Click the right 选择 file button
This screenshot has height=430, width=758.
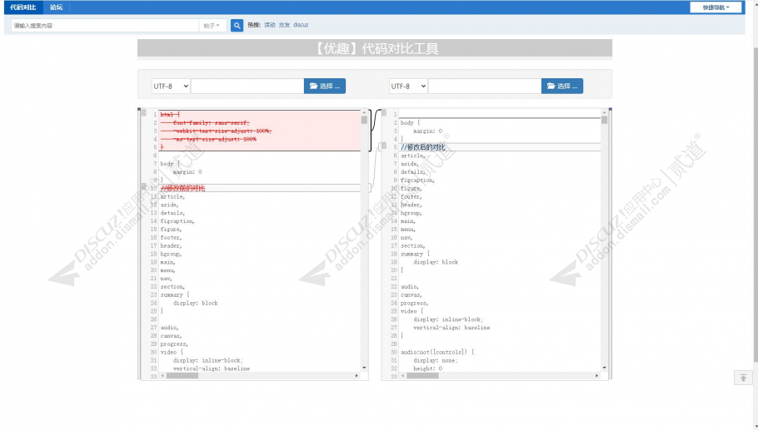(x=562, y=86)
